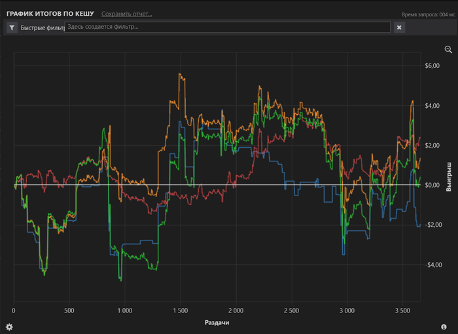Focus the 'Здесь создается фильтр' input field
Image resolution: width=458 pixels, height=334 pixels.
click(x=228, y=27)
